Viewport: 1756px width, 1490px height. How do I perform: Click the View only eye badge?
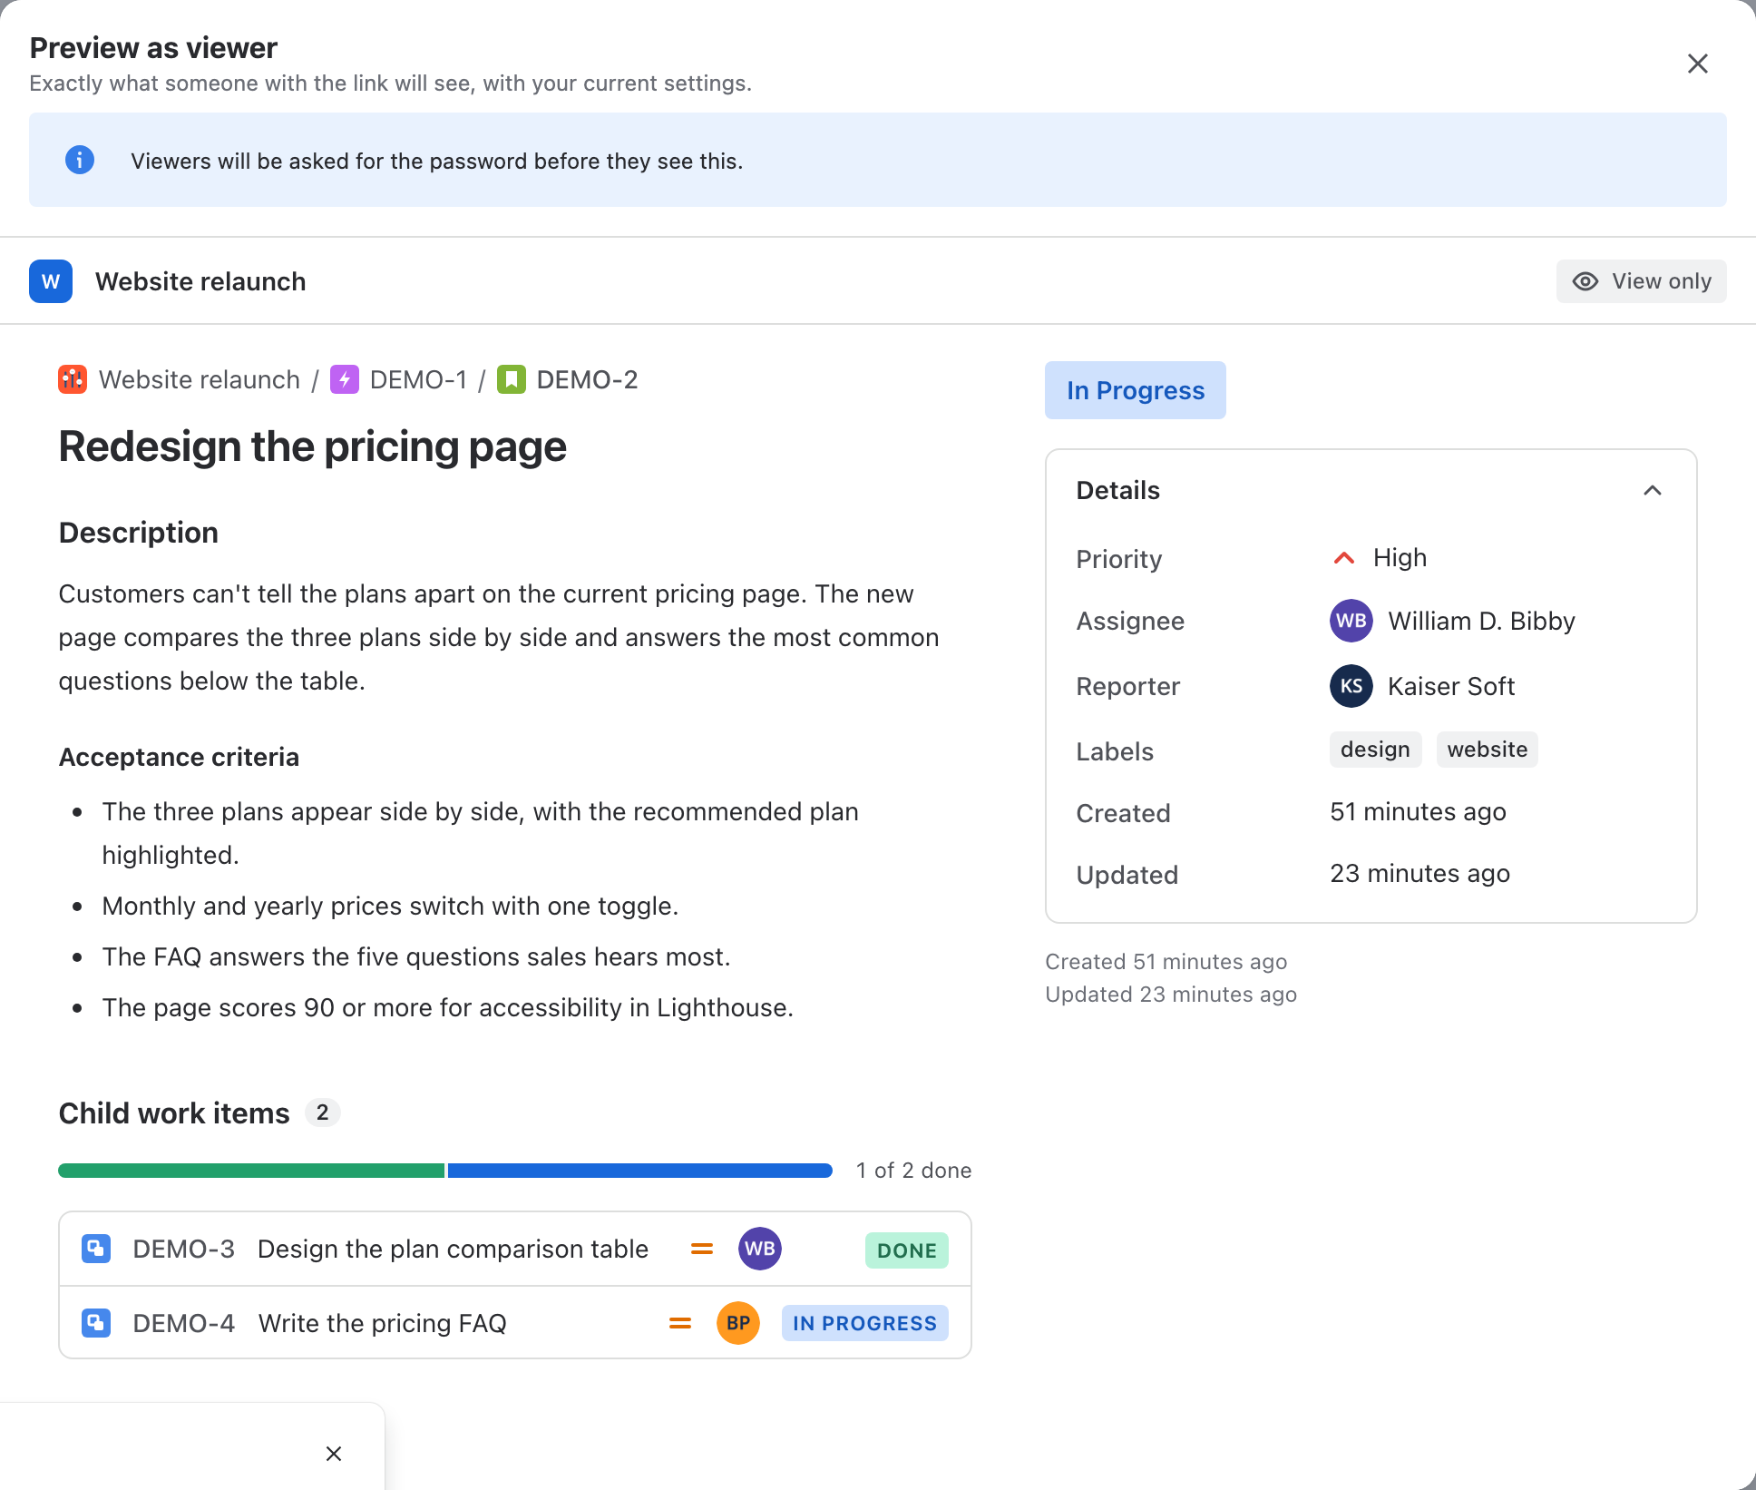pos(1641,281)
